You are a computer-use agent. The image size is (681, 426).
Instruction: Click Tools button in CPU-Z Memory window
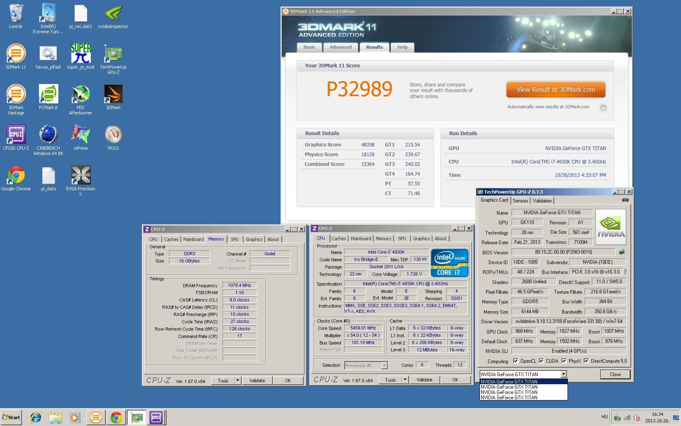(223, 381)
